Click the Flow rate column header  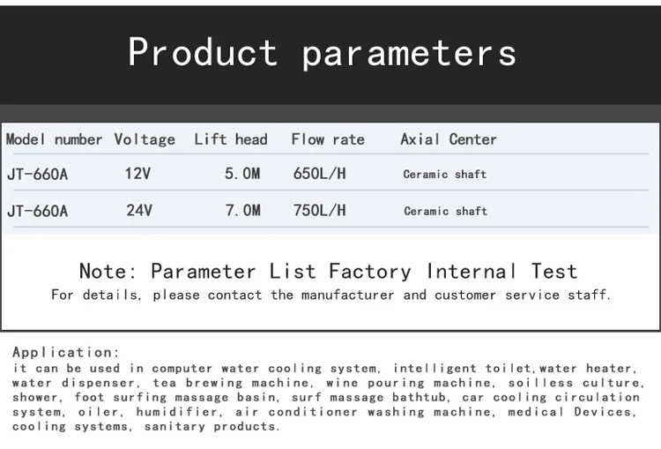coord(328,139)
